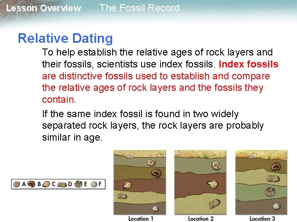
Task: Click the clam fossil in Location 2's red layer
Action: (x=212, y=185)
